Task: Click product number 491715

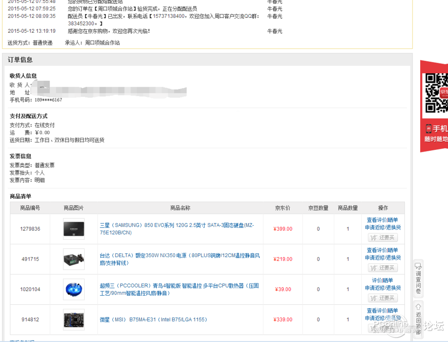Action: pos(30,259)
